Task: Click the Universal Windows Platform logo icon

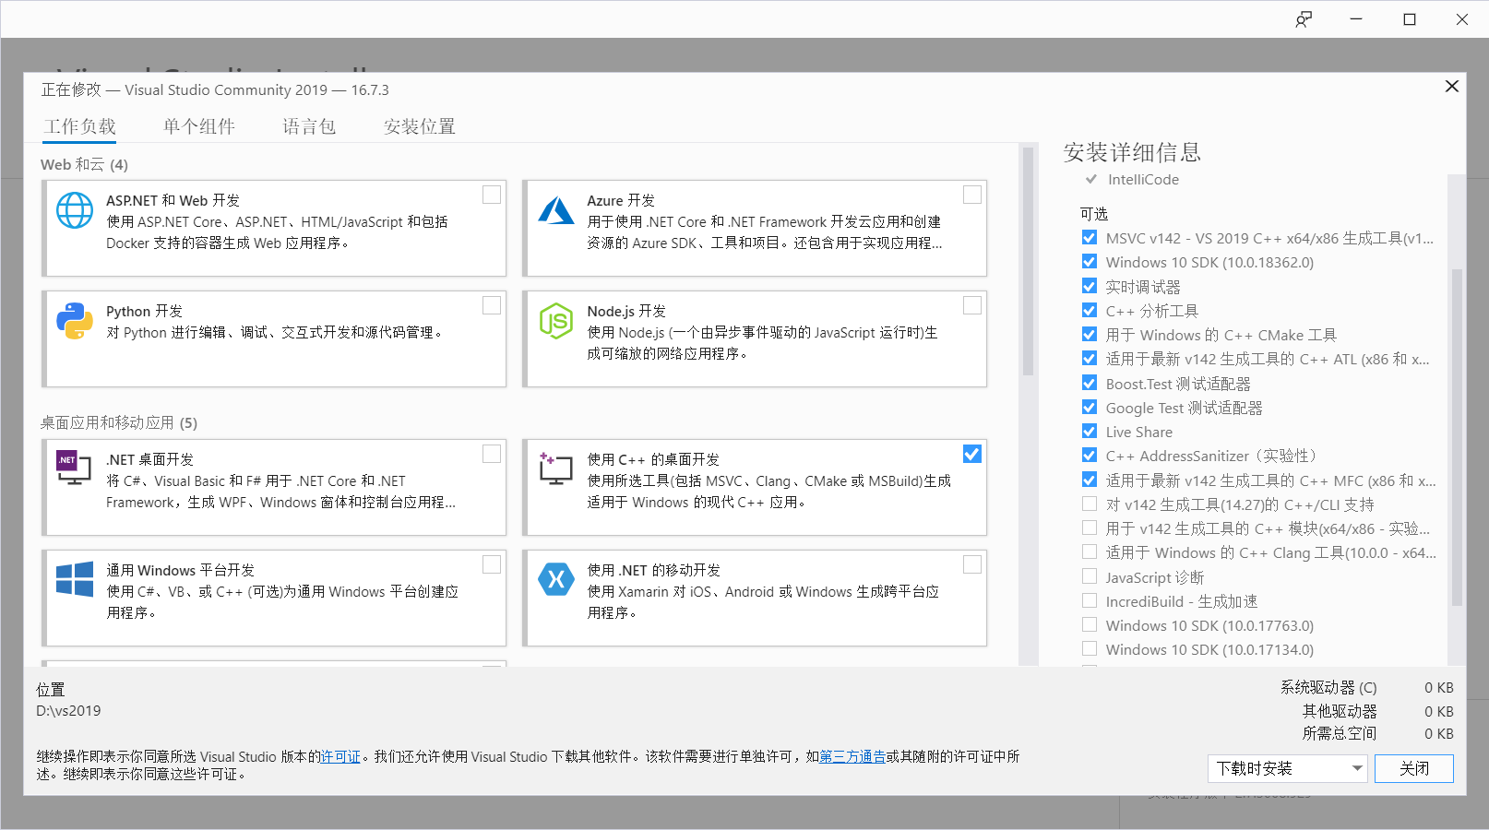Action: (75, 579)
